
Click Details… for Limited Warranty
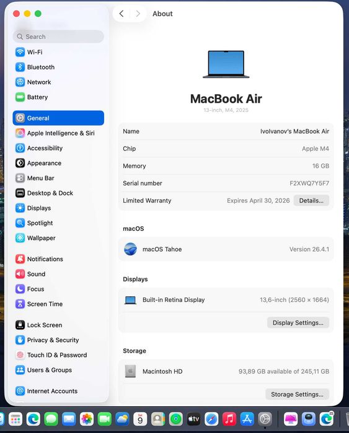coord(311,200)
